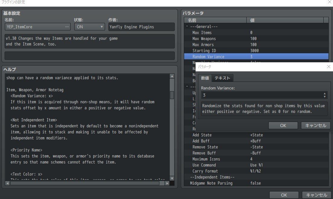Close the パラメータ dialog with its X button
The image size is (333, 199).
pyautogui.click(x=328, y=67)
